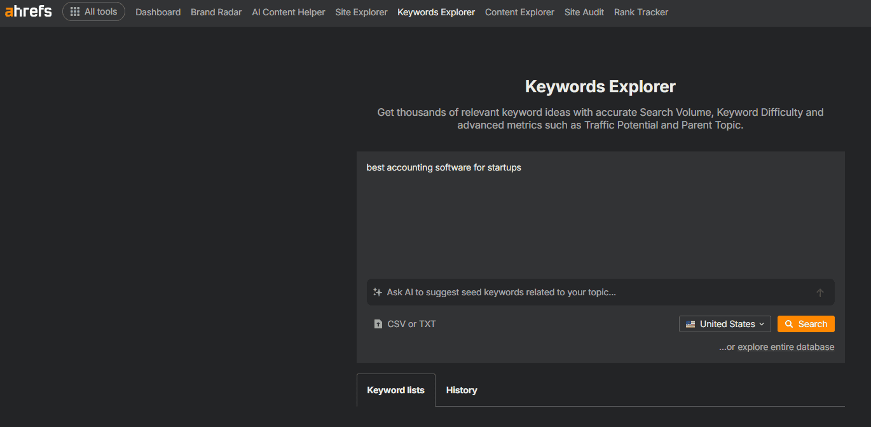Open the Dashboard menu item
The width and height of the screenshot is (871, 427).
[158, 12]
